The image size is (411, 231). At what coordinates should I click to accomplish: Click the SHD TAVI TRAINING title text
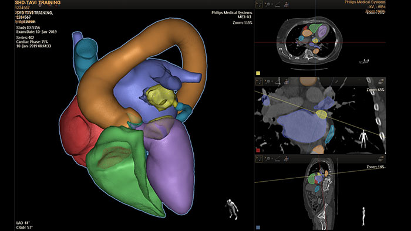pyautogui.click(x=38, y=2)
